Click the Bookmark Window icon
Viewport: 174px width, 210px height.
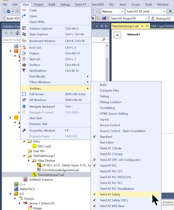tap(24, 41)
